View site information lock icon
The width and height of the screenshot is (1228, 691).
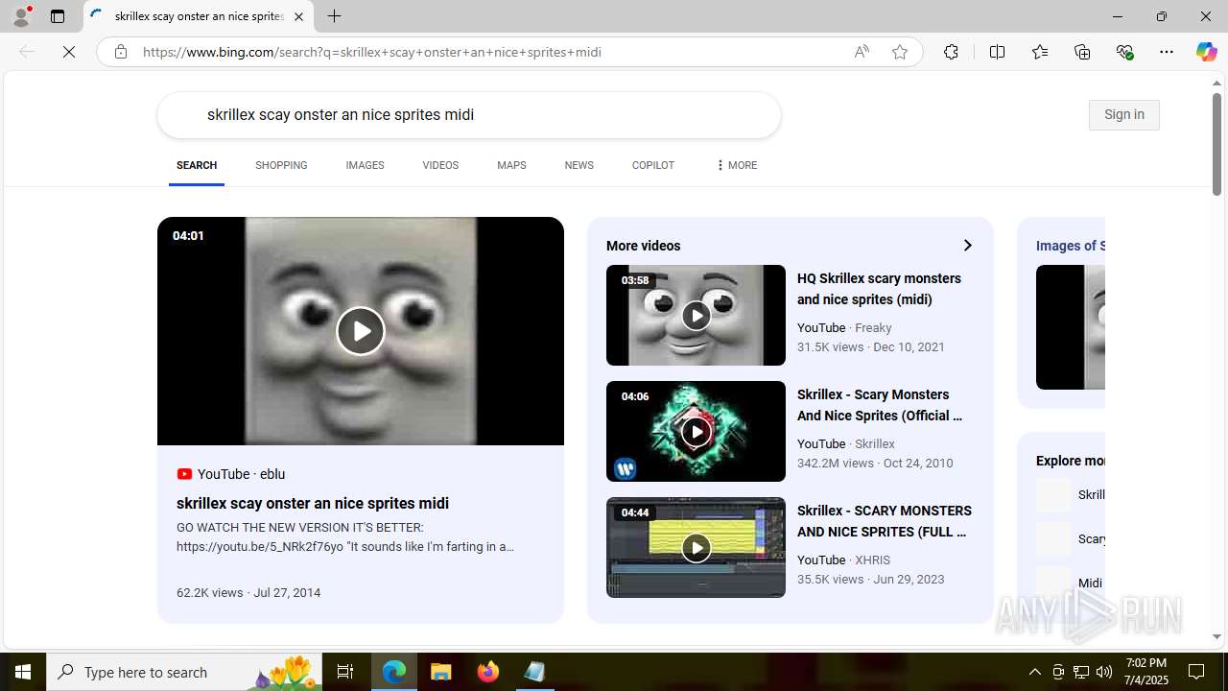[x=120, y=52]
